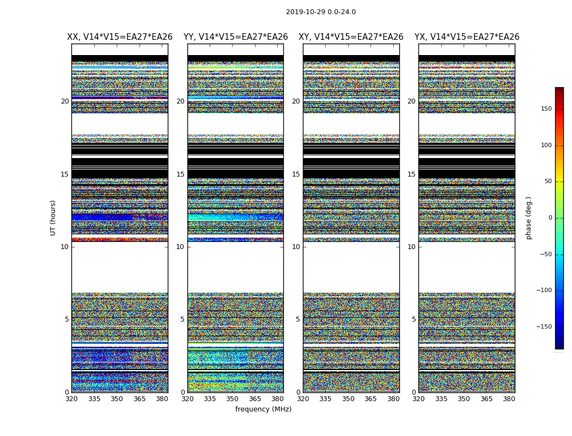Click the 320 frequency tick under XX panel
This screenshot has height=436, width=572.
[71, 399]
